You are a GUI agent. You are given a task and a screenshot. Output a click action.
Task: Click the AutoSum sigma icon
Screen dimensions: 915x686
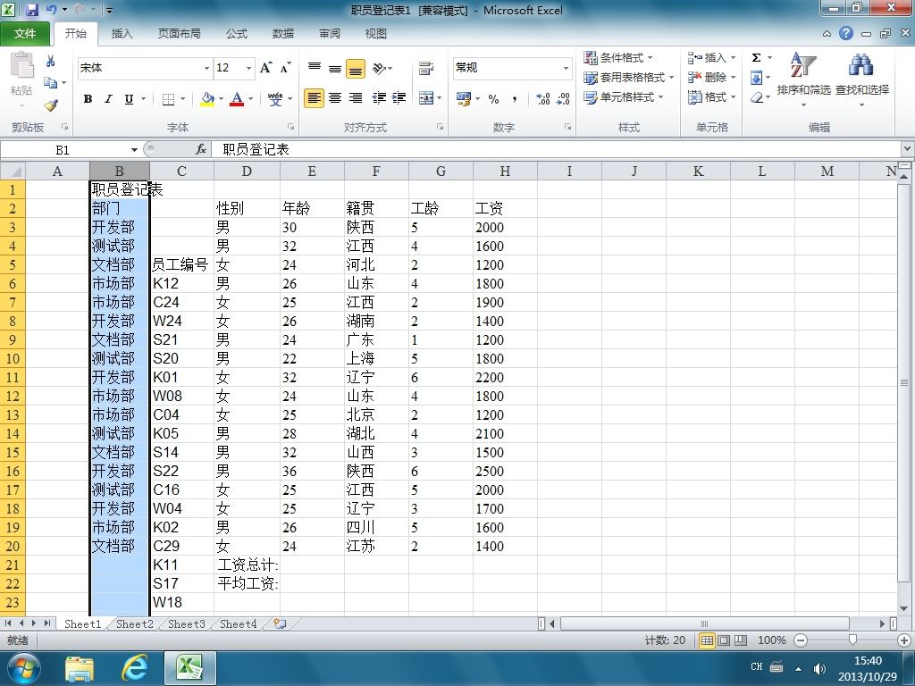[x=756, y=58]
